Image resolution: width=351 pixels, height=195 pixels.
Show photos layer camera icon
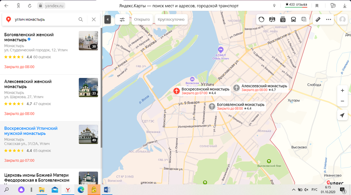click(283, 20)
